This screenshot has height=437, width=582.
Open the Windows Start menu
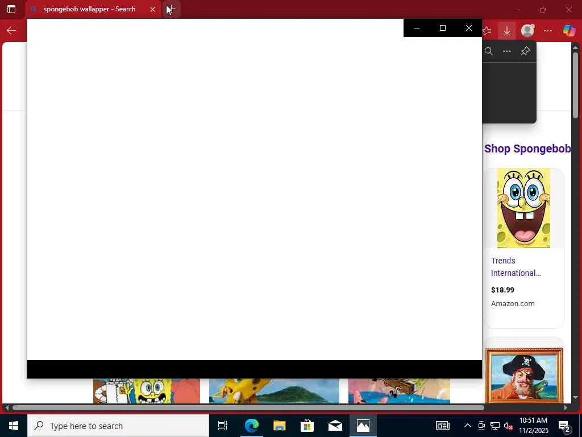point(14,426)
